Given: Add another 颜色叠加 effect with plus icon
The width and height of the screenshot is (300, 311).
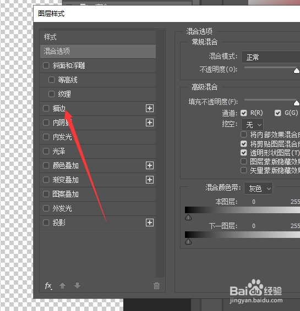Looking at the screenshot, I should pyautogui.click(x=149, y=165).
